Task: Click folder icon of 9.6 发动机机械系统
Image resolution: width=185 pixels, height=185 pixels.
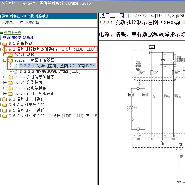Action: [5, 116]
